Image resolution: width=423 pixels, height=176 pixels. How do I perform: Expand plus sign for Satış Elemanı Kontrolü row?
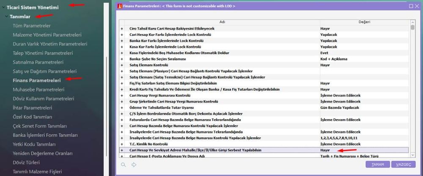(122, 65)
